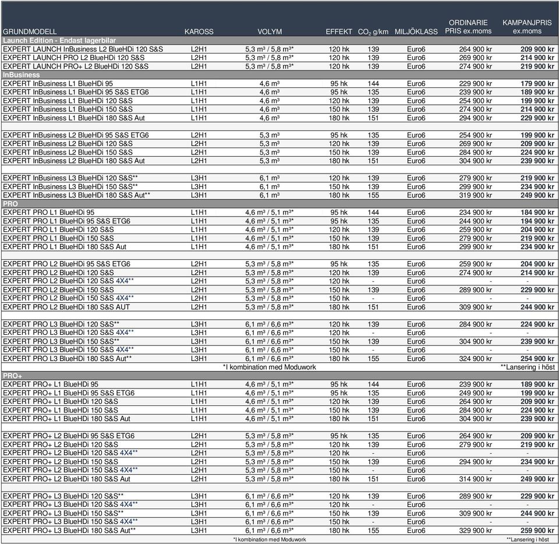Viewport: 559px width, 544px height.
Task: Select model 'EXPERT LAUNCH PRO+ L2 BlueHDi 120 S&S'
Action: [76, 66]
